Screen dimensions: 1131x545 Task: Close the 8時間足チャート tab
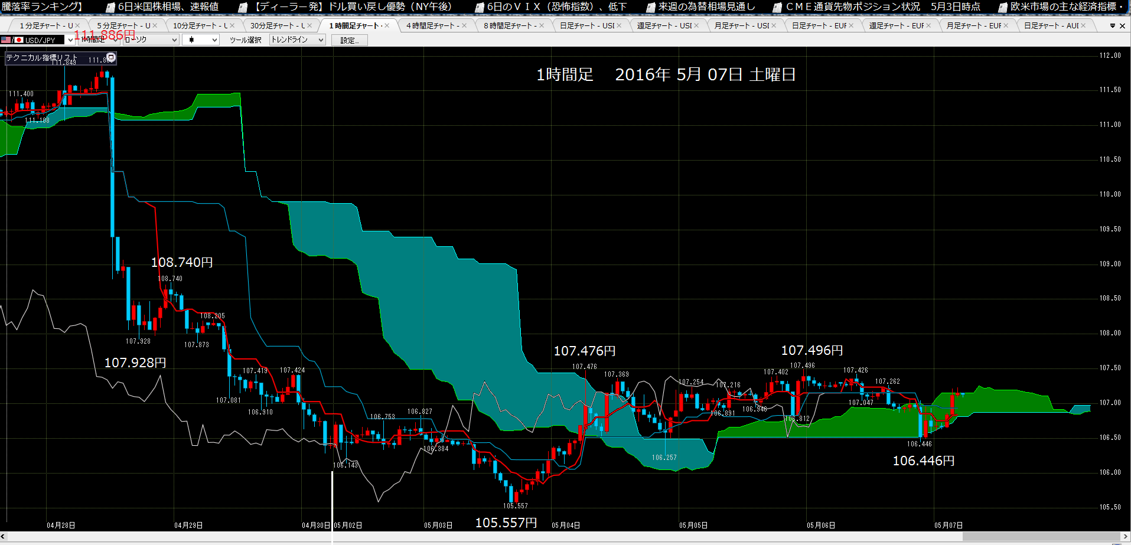click(542, 25)
